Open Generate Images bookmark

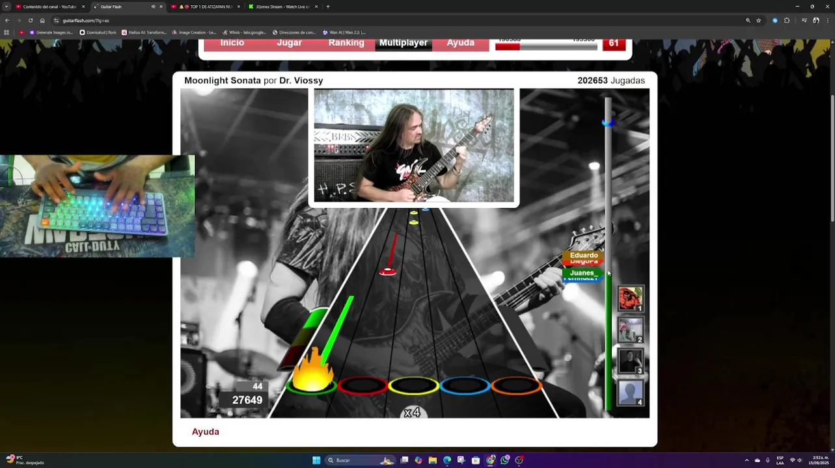pyautogui.click(x=51, y=32)
